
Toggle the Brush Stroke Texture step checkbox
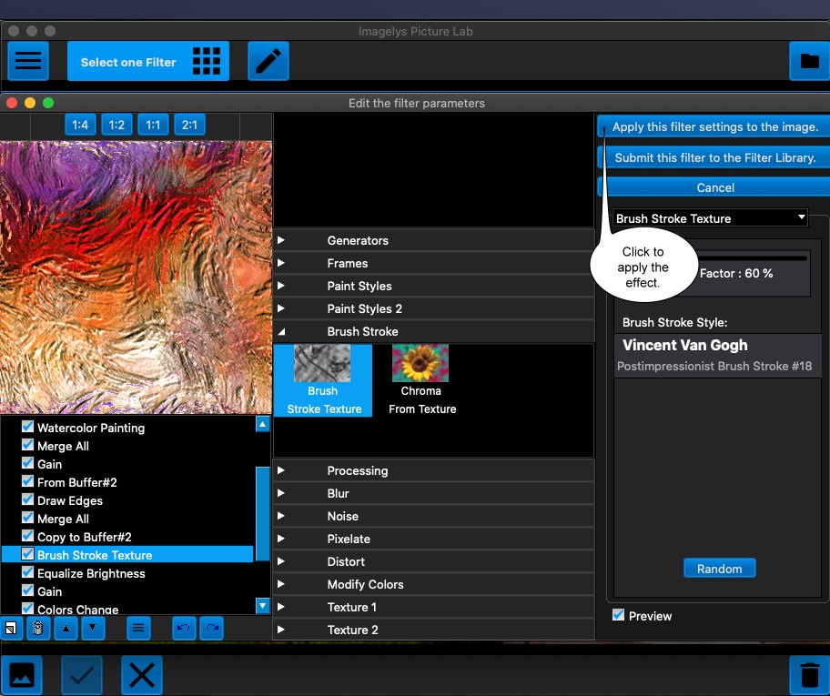tap(27, 554)
